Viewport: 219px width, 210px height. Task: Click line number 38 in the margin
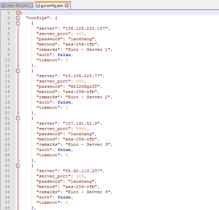(7, 208)
